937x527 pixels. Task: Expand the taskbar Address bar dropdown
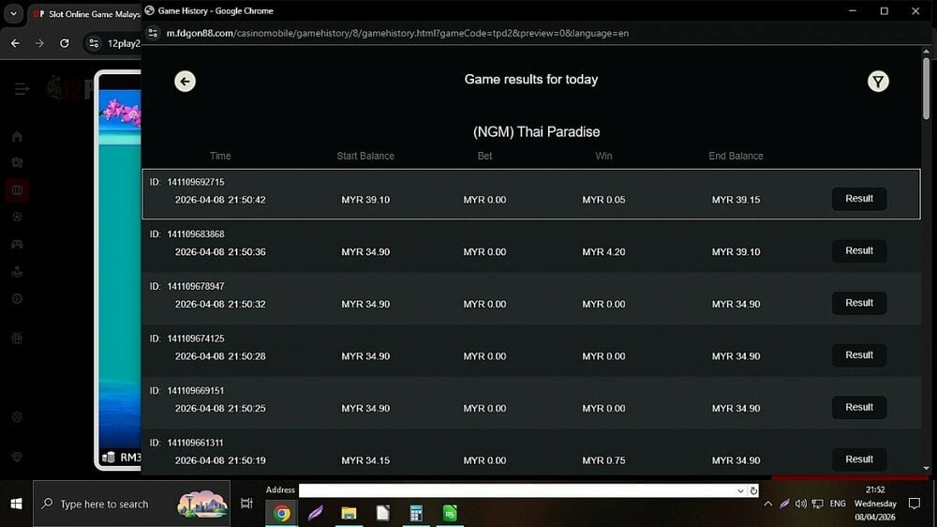click(741, 490)
